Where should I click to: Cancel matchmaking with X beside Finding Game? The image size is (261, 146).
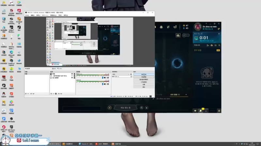click(110, 108)
